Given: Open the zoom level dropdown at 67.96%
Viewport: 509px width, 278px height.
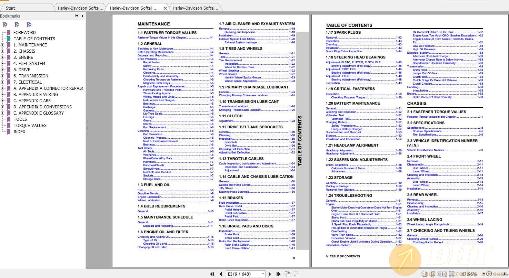Looking at the screenshot, I should pyautogui.click(x=483, y=274).
